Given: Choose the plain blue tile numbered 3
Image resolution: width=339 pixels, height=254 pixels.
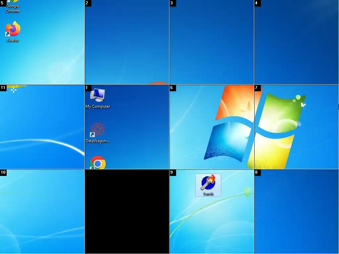Looking at the screenshot, I should click(212, 42).
